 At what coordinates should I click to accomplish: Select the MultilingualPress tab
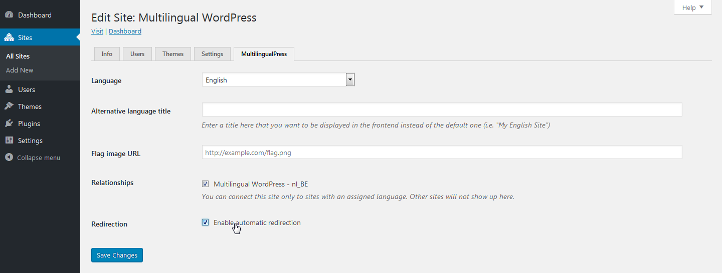(x=264, y=54)
